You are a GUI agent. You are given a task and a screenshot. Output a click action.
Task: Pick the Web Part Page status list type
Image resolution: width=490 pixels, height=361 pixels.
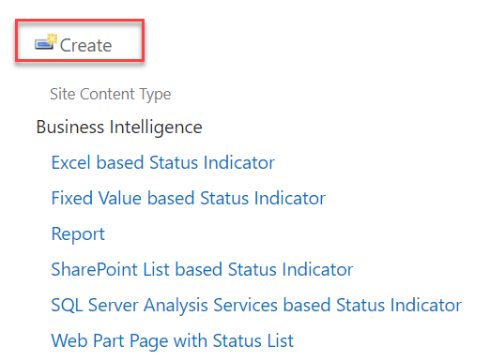tap(173, 340)
